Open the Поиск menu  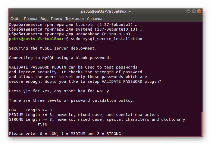pyautogui.click(x=56, y=19)
